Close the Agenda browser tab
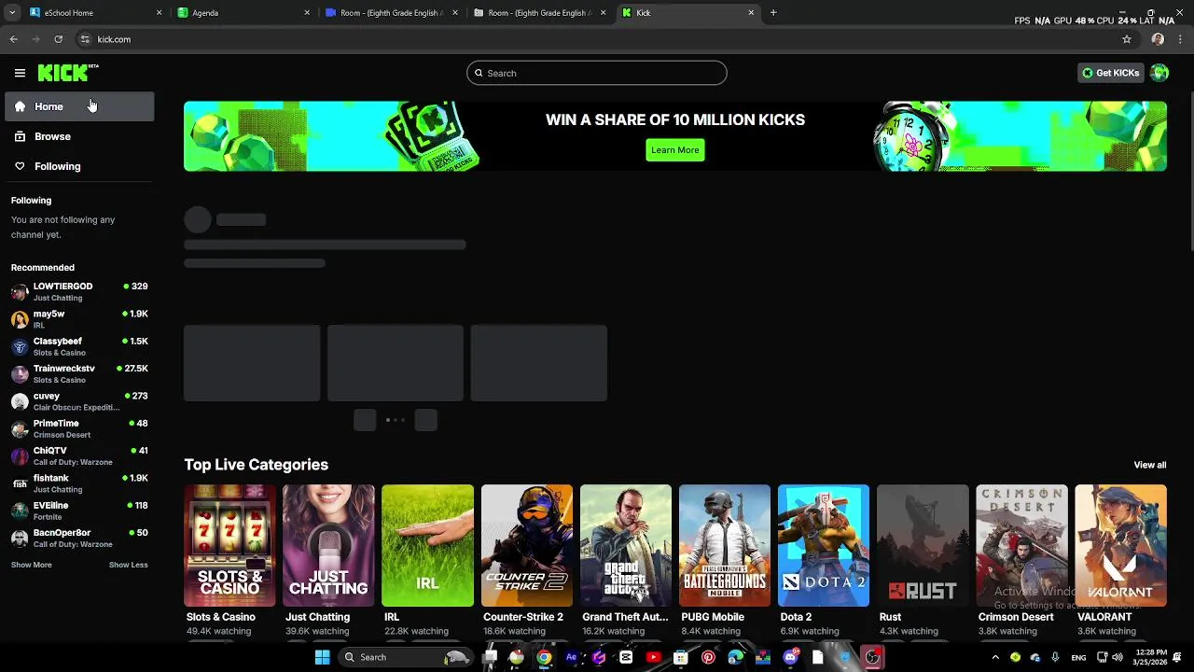Image resolution: width=1194 pixels, height=672 pixels. (x=307, y=13)
